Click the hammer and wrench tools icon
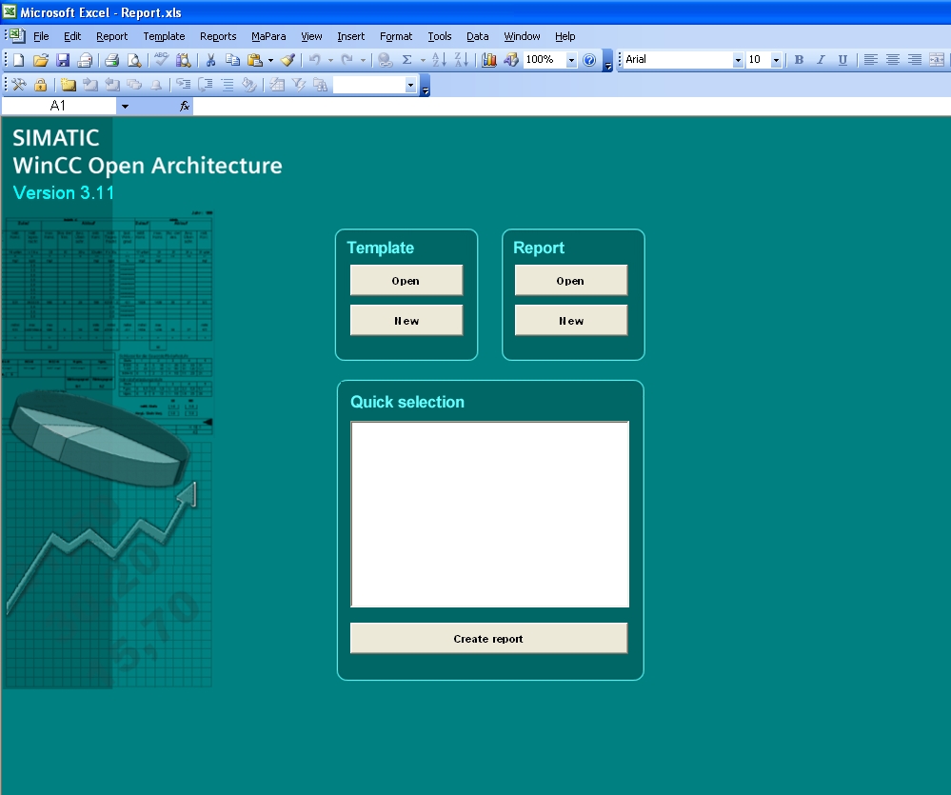The width and height of the screenshot is (951, 795). (x=19, y=85)
